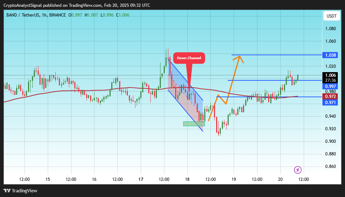Screen dimensions: 345x197
Task: Open the USDT currency selector
Action: 331,16
